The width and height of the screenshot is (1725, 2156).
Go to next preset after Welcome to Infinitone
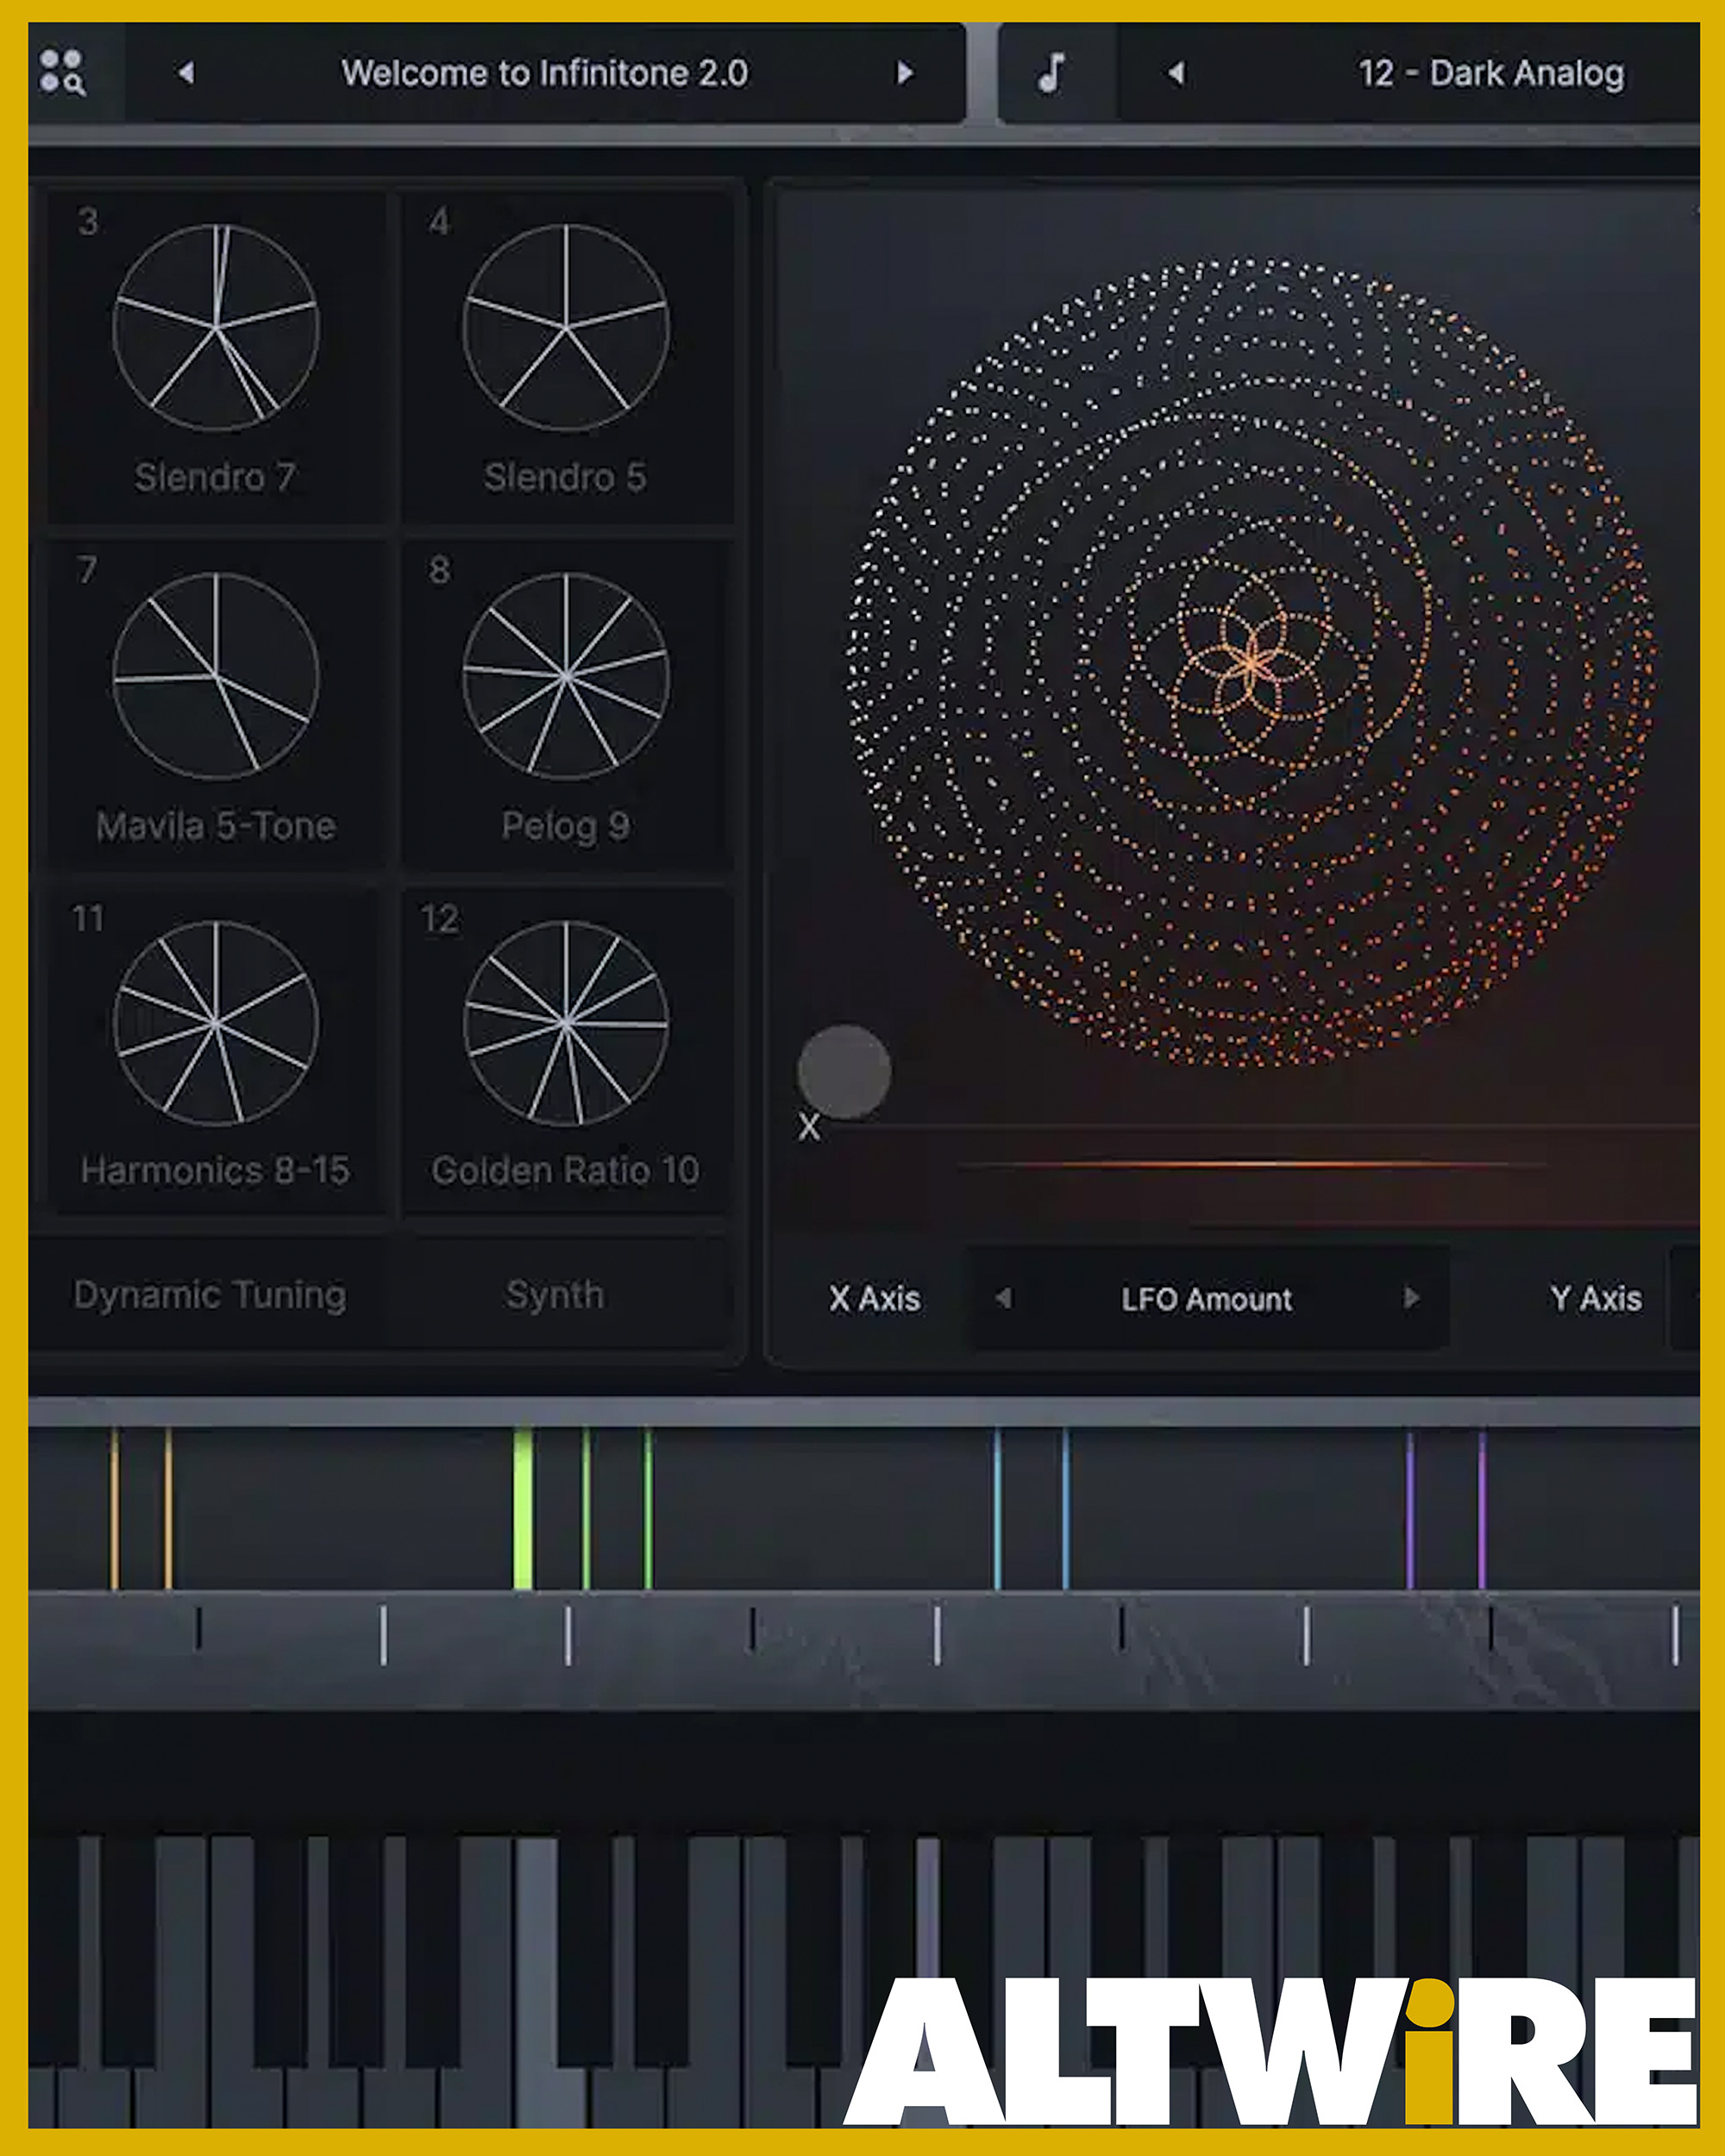pyautogui.click(x=905, y=73)
